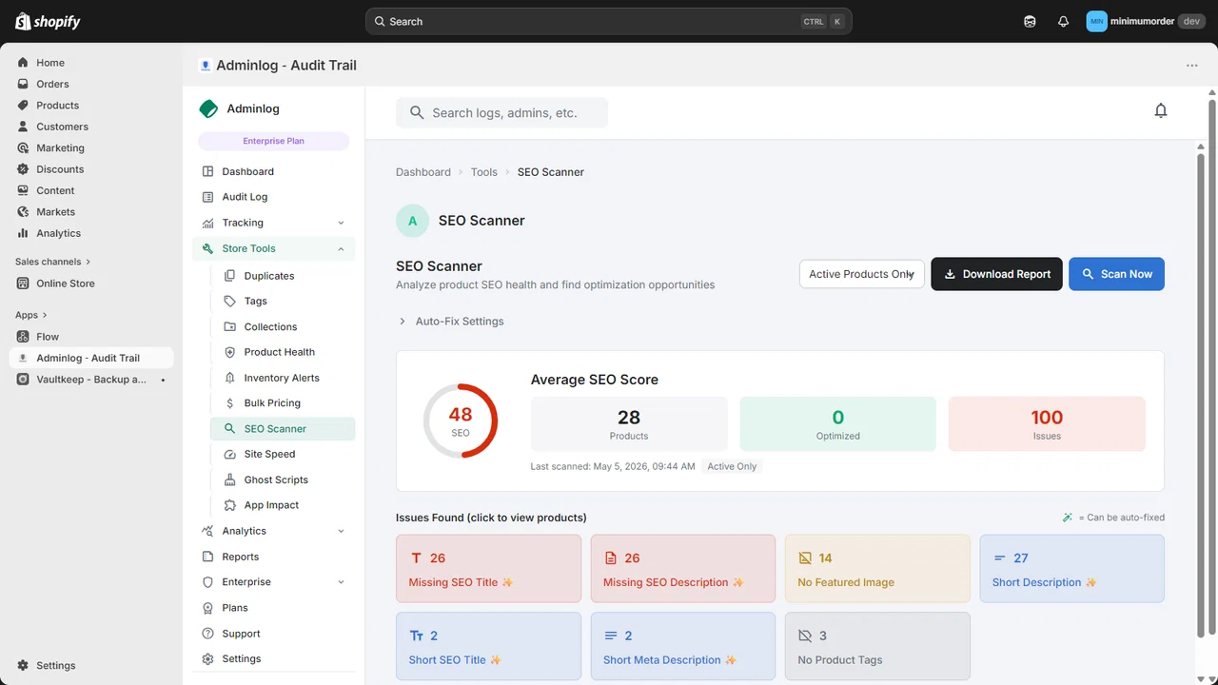Click the Adminlog notification bell icon

point(1161,111)
